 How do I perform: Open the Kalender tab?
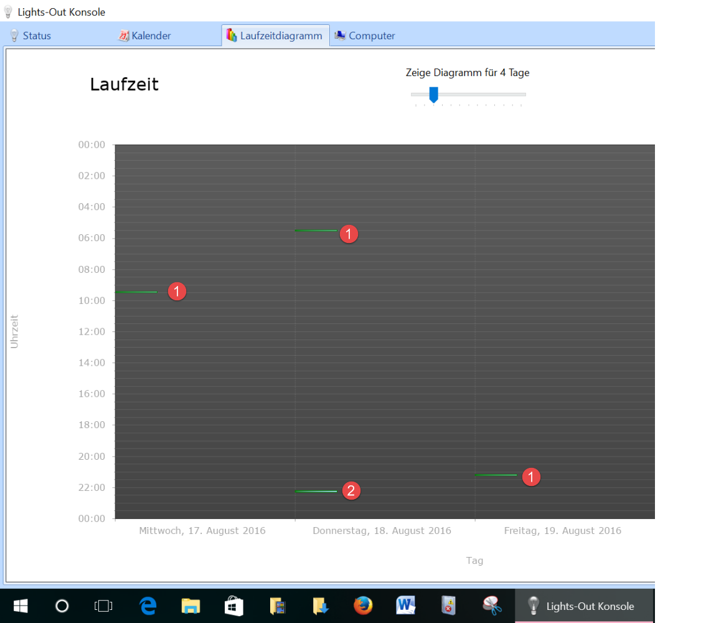pos(144,36)
